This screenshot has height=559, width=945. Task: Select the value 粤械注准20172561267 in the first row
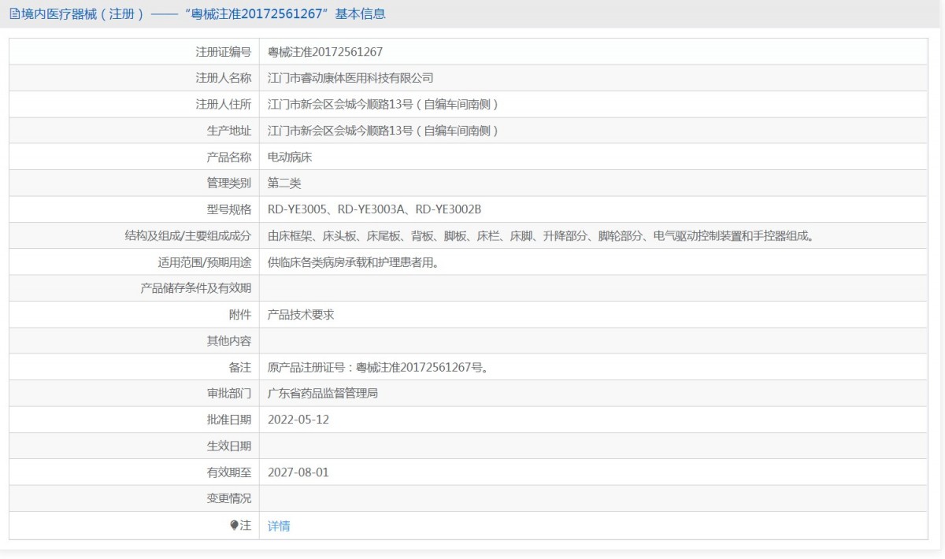(x=325, y=52)
